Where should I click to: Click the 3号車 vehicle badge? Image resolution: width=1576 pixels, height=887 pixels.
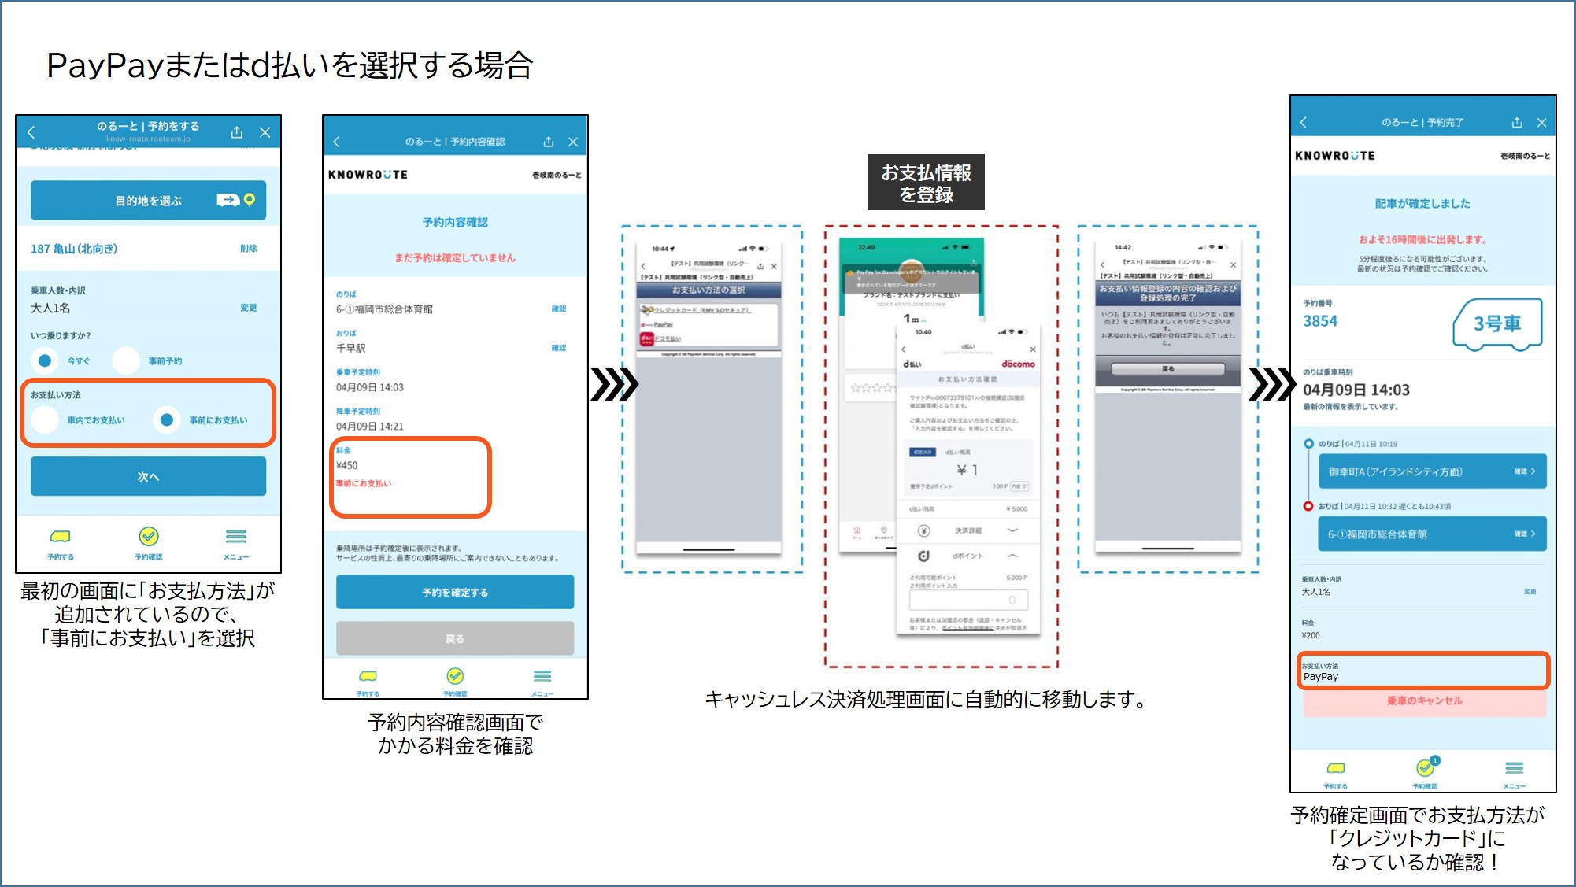(1497, 323)
